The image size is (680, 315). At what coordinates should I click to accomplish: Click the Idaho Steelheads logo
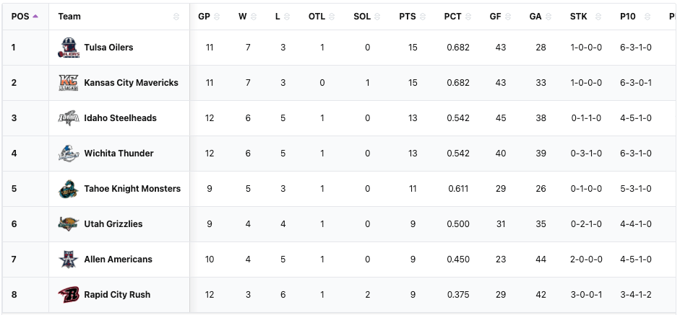[69, 118]
